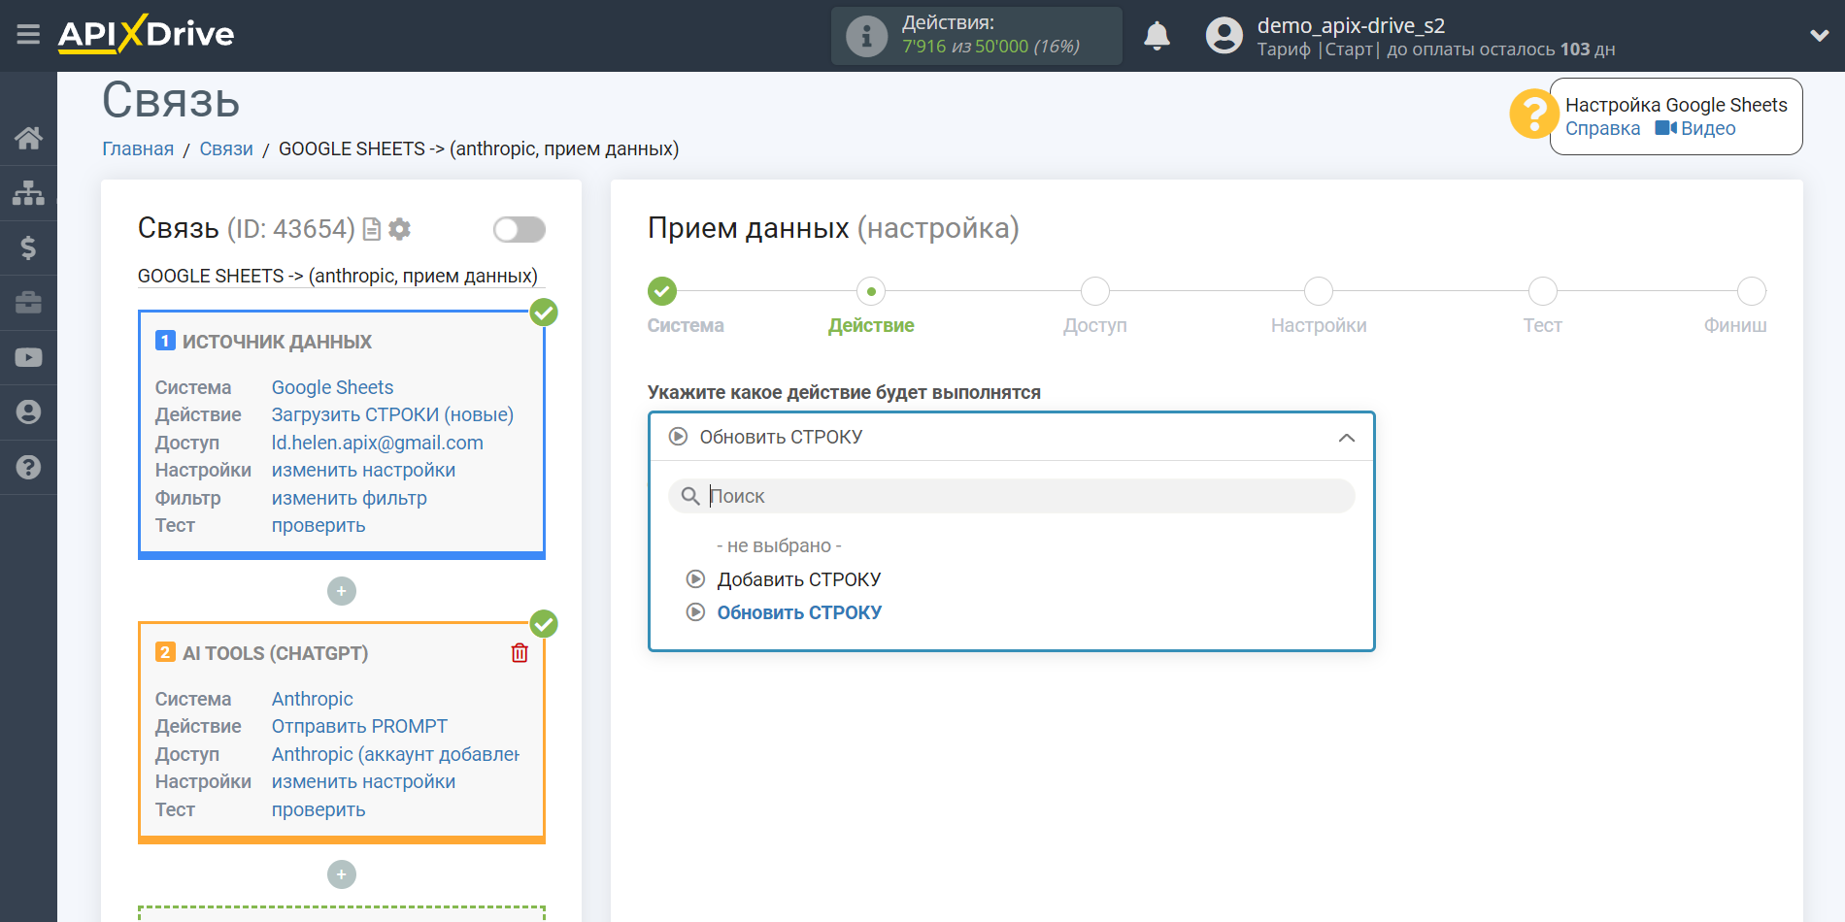Viewport: 1845px width, 922px height.
Task: Click demo_apix-drive_s2 account name
Action: point(1351,25)
